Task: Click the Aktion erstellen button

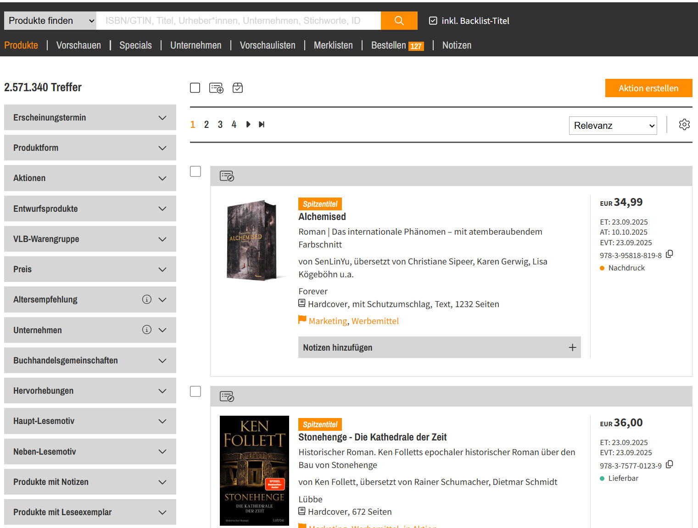Action: click(x=648, y=88)
